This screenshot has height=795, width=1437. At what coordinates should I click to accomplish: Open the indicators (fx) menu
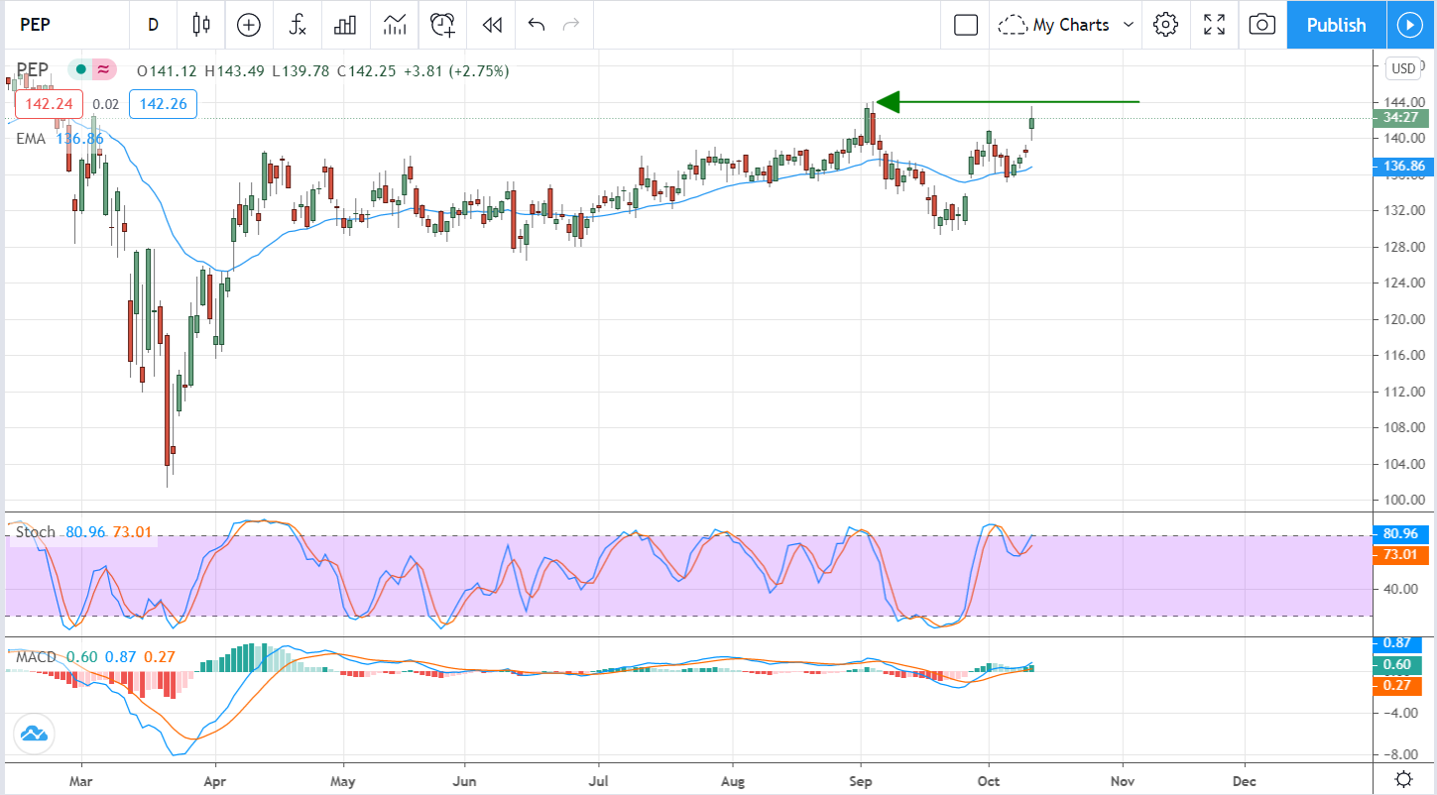298,25
